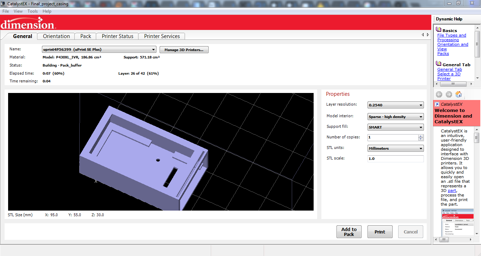Viewport: 481px width, 256px height.
Task: Open the File menu
Action: click(6, 11)
